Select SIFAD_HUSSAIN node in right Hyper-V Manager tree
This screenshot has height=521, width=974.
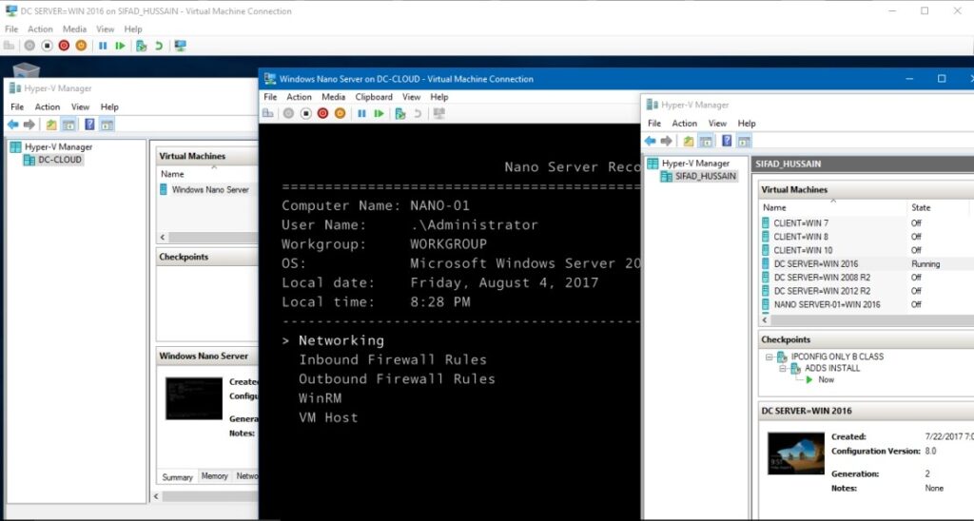[699, 176]
